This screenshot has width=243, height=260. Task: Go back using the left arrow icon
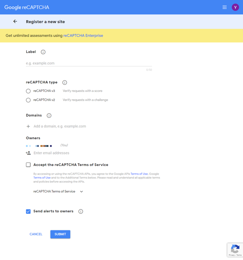[x=15, y=21]
